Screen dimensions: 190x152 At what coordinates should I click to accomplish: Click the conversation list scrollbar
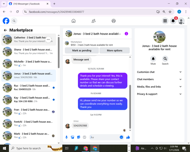coord(59,52)
